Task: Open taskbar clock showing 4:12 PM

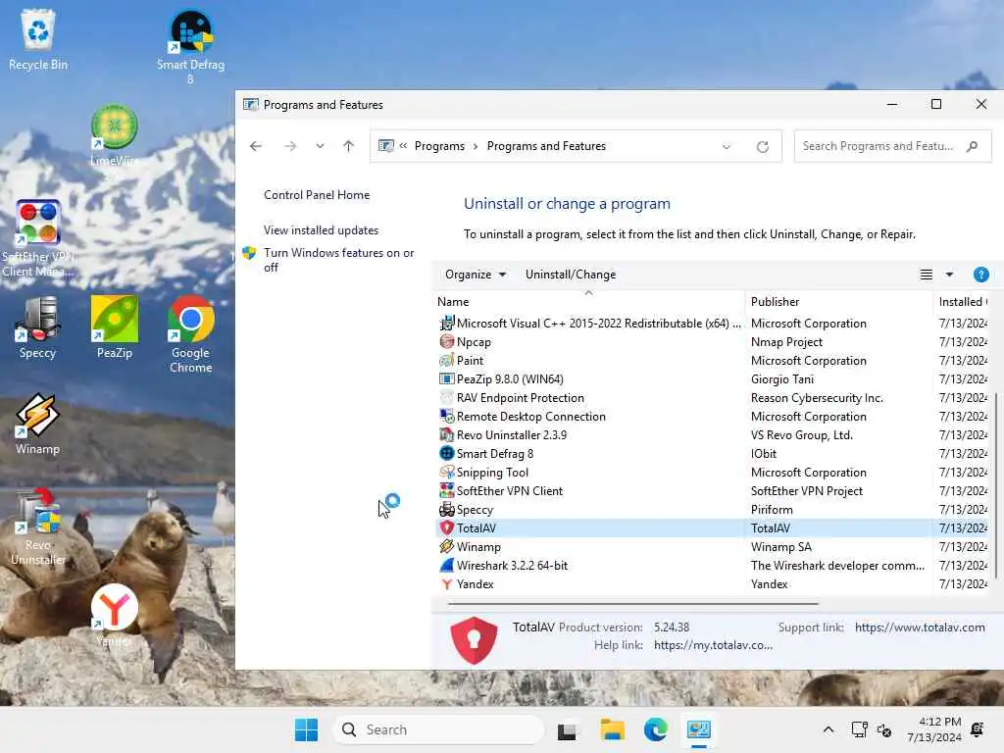Action: 934,729
